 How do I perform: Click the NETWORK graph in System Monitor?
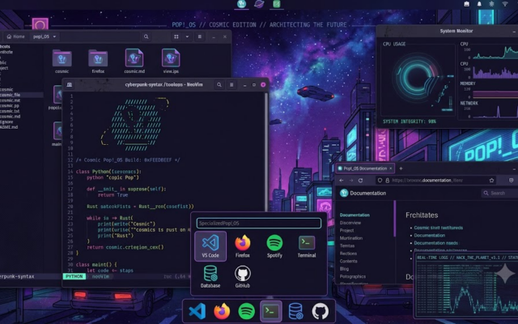pos(495,113)
